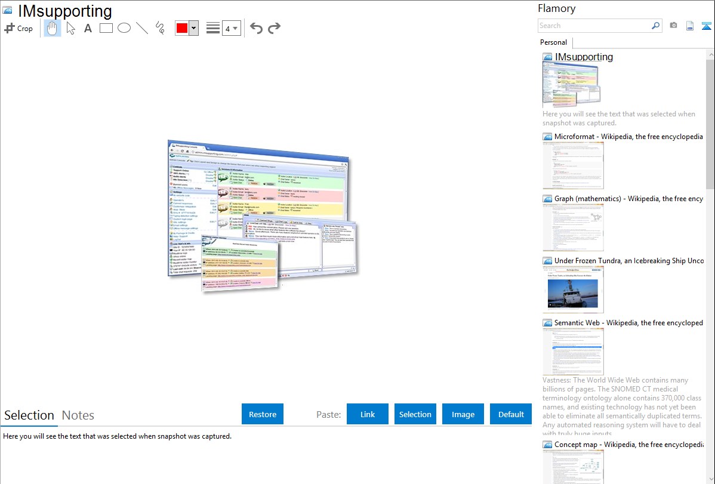Open the Under Frozen Tundra snapshot thumbnail
Screen dimensions: 715x484
[x=573, y=289]
